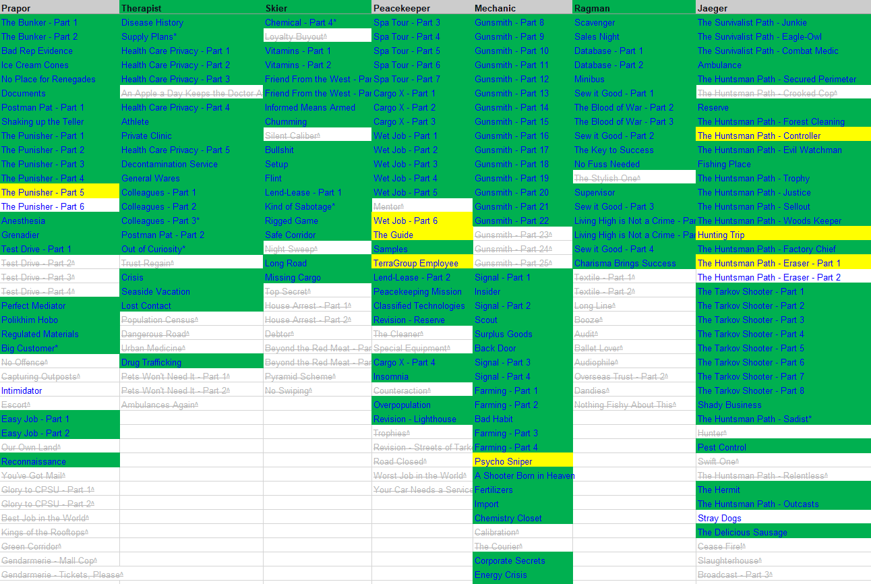Click The Delicious Sausage cell
This screenshot has width=871, height=584.
[x=783, y=532]
